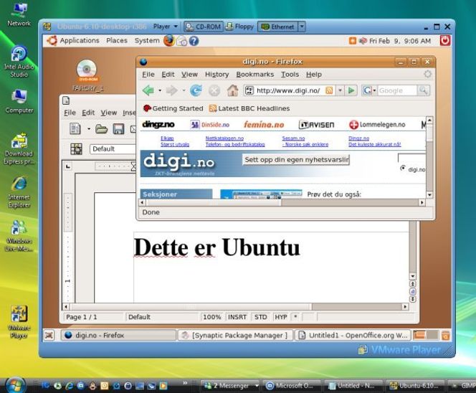Reload the page in Firefox
Screen dimensions: 476x393
196,90
